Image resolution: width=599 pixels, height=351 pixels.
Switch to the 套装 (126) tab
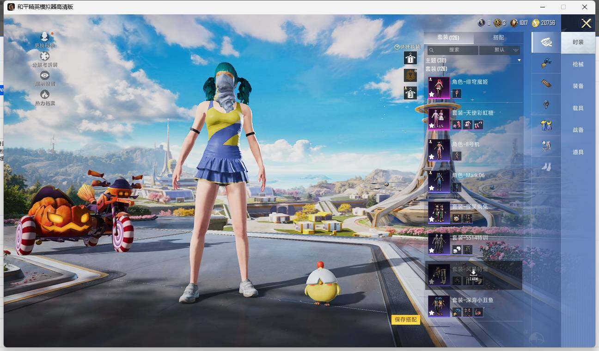(x=448, y=37)
